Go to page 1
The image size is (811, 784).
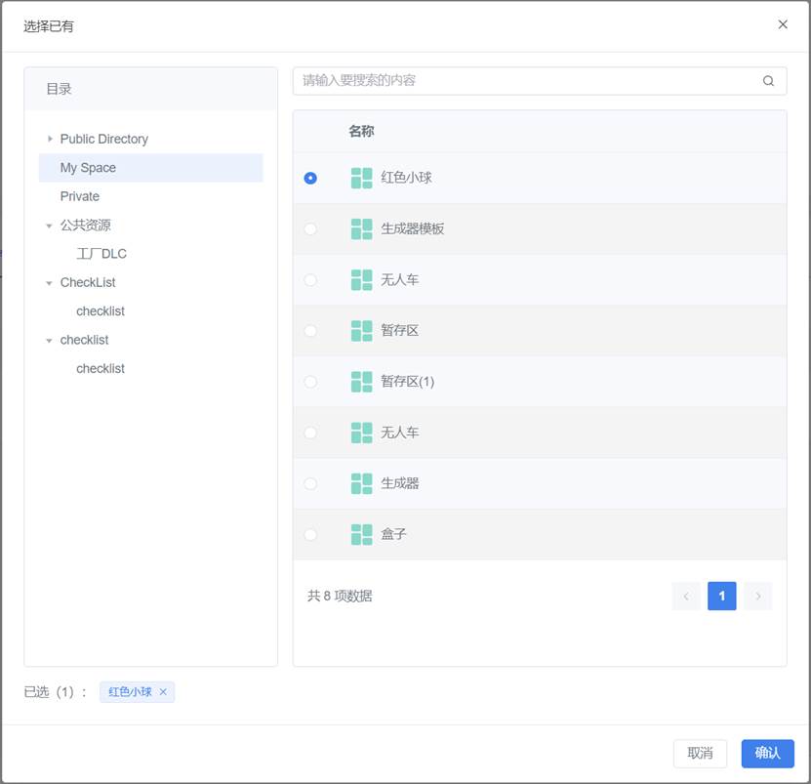(x=721, y=596)
